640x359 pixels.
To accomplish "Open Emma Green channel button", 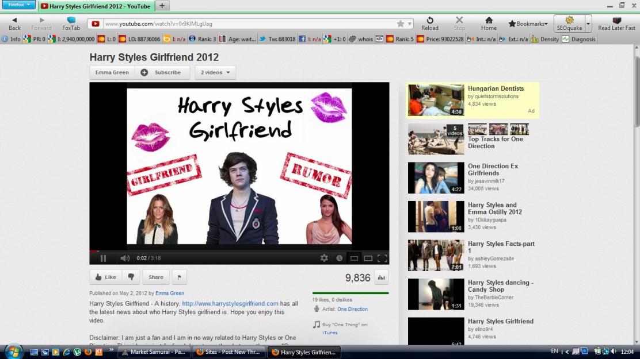I will pos(112,72).
